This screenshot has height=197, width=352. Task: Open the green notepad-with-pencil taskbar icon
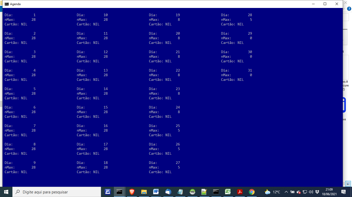click(204, 192)
